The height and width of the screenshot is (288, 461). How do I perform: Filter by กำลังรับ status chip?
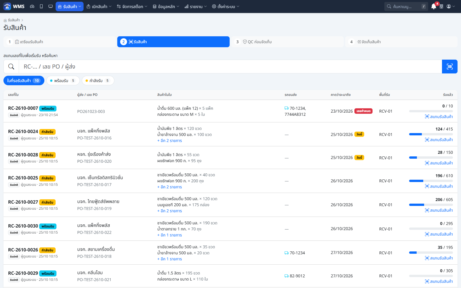click(98, 81)
